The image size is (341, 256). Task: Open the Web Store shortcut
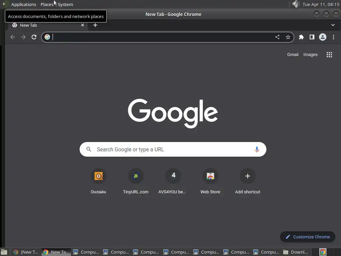[x=210, y=182]
